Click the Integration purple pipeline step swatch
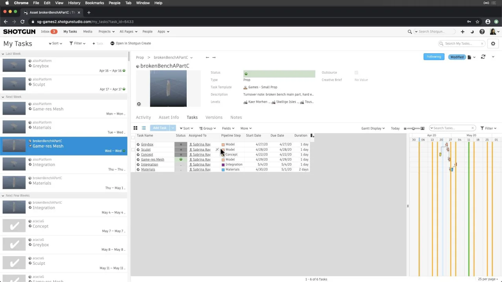This screenshot has height=282, width=502. 223,165
